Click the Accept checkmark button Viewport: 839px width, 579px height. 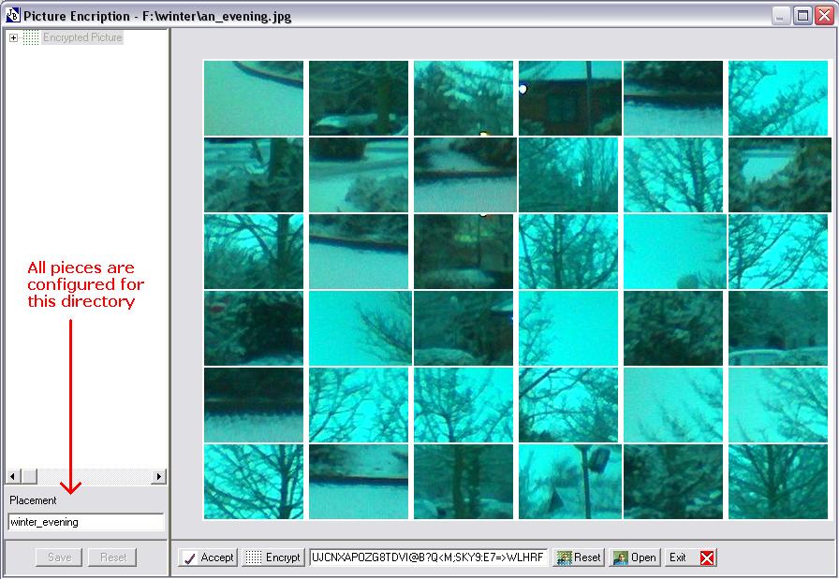(208, 557)
